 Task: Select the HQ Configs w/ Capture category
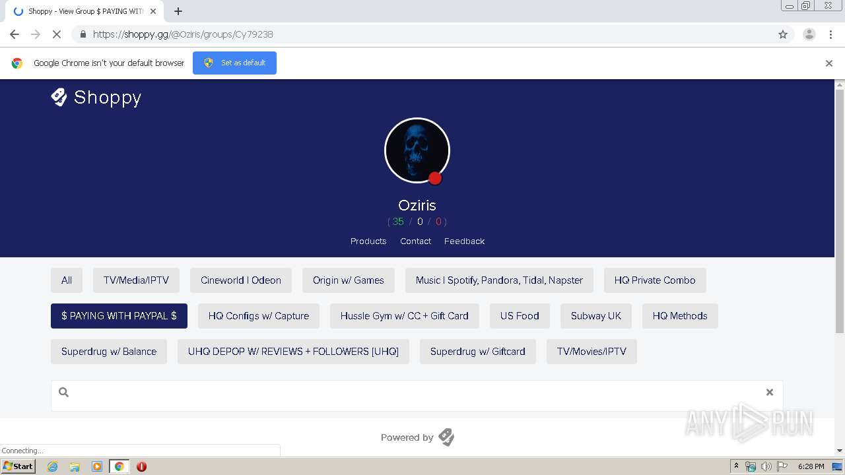point(259,316)
